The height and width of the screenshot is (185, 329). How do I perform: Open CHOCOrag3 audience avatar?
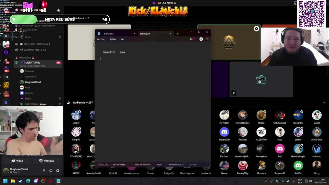[x=280, y=115]
